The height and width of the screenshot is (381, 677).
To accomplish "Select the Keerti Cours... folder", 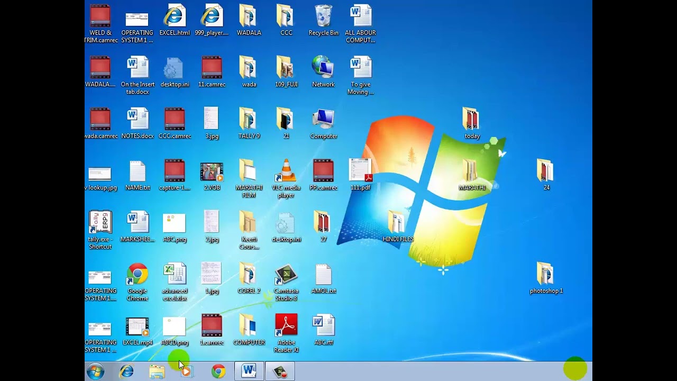I will coord(249,231).
